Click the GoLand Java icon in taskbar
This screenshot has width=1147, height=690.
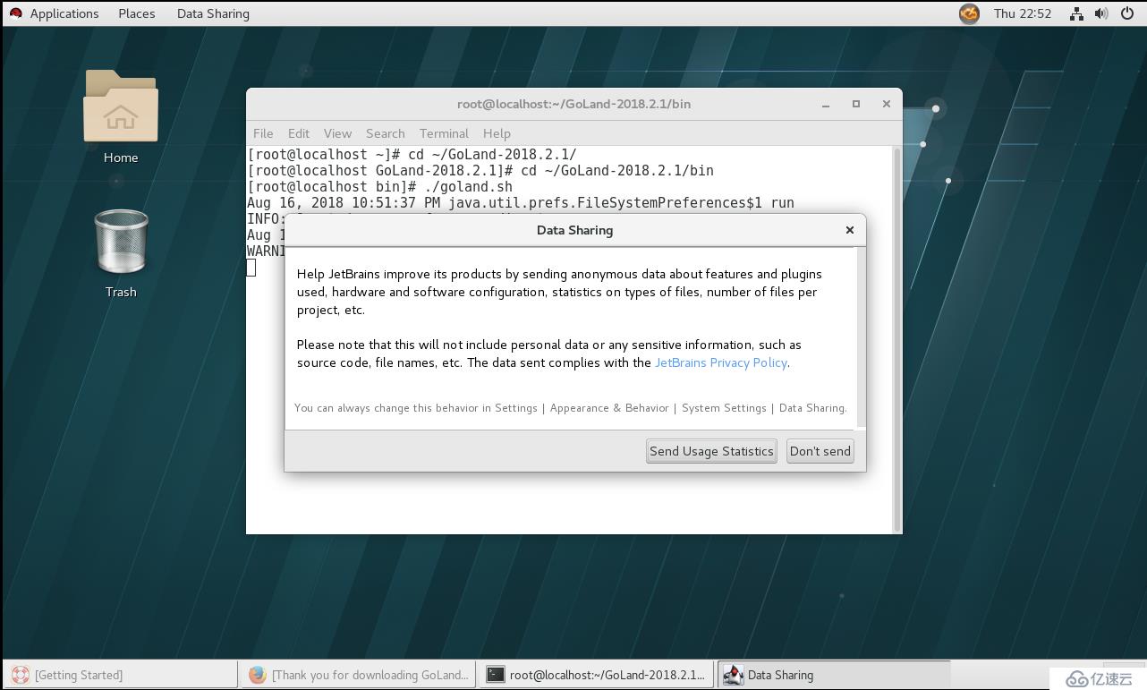pyautogui.click(x=733, y=675)
